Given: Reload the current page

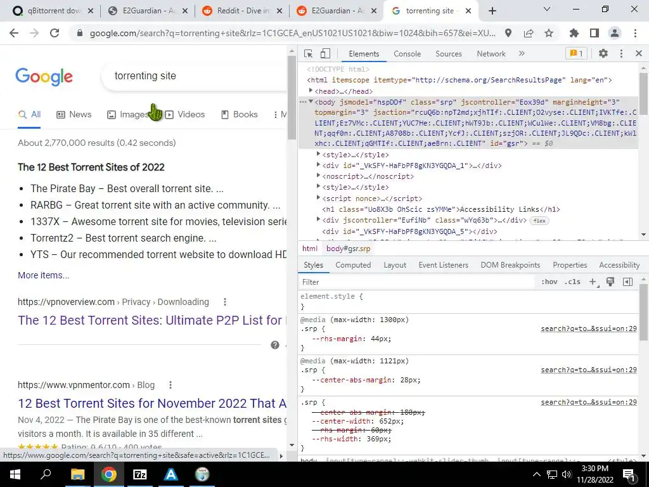Looking at the screenshot, I should tap(55, 33).
